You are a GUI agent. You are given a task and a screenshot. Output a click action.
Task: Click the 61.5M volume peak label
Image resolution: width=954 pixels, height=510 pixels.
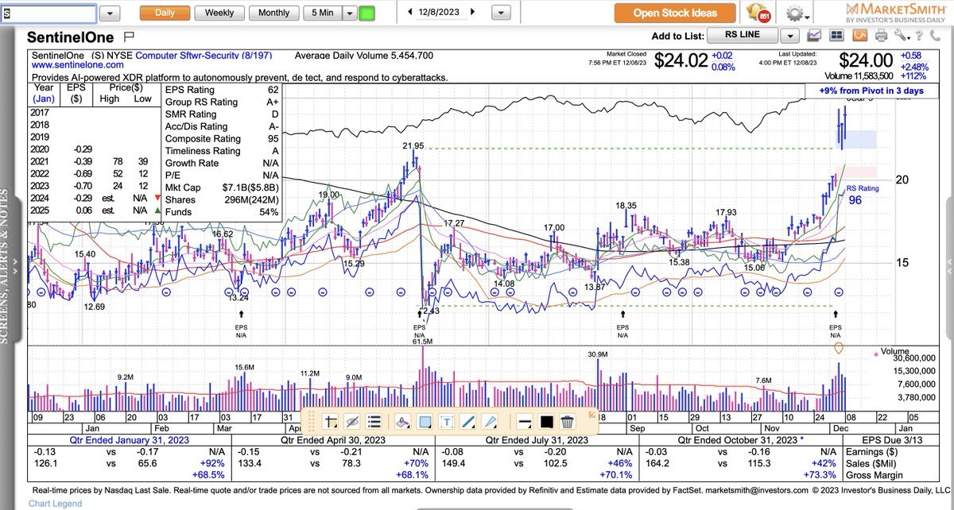pos(422,341)
